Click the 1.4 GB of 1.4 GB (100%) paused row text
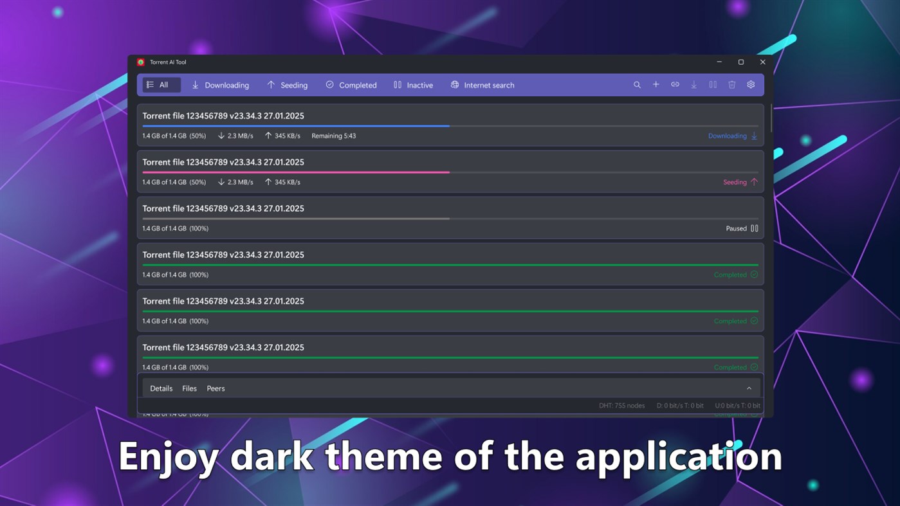 click(x=175, y=228)
